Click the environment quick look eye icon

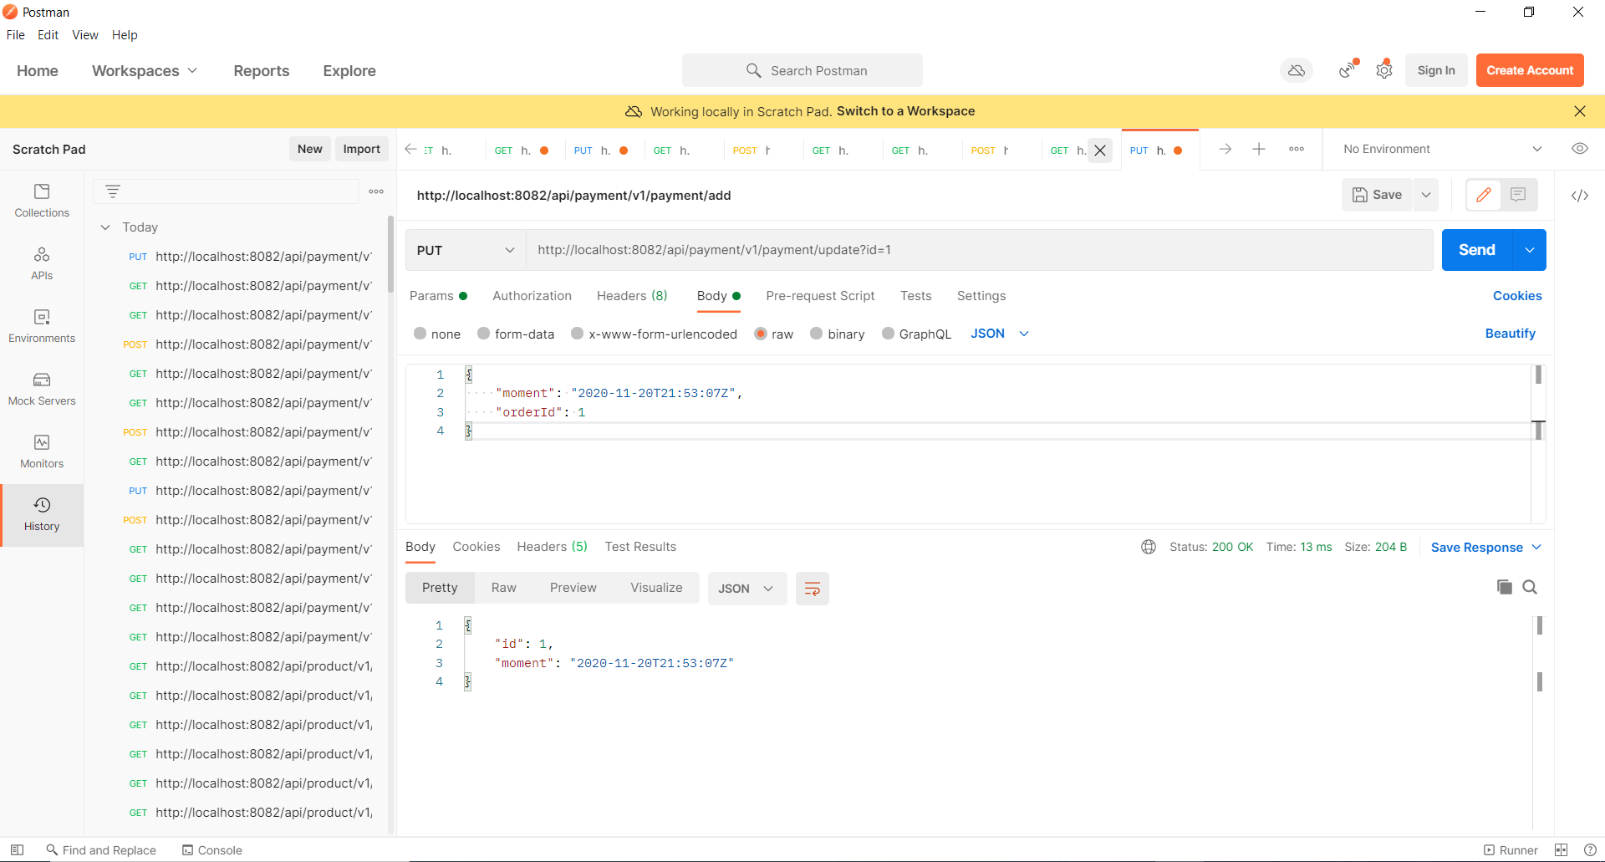[x=1580, y=149]
